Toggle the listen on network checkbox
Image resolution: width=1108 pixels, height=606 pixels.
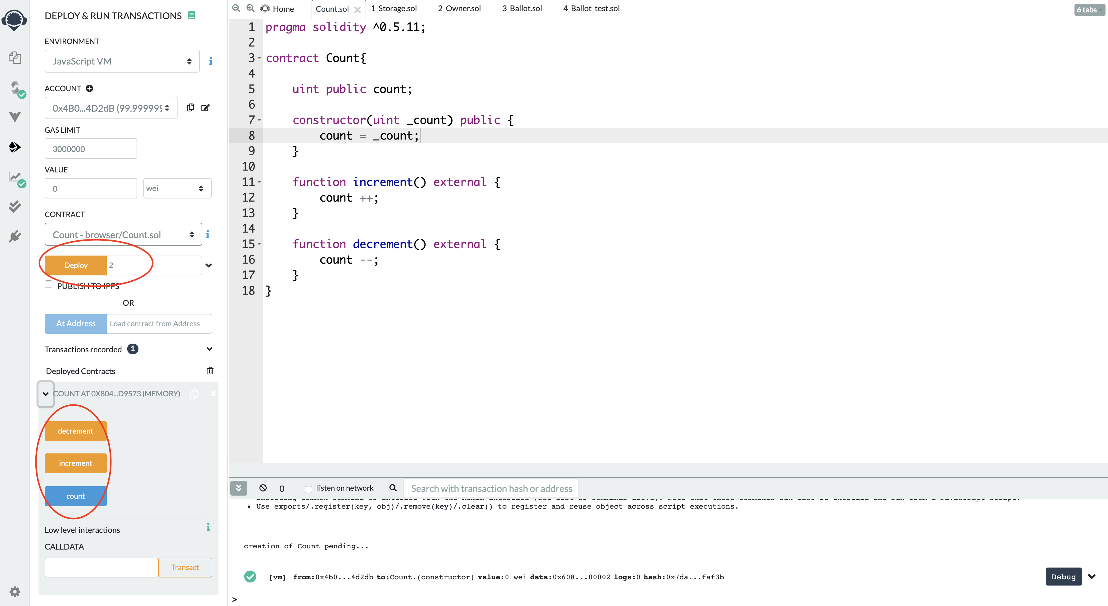308,489
